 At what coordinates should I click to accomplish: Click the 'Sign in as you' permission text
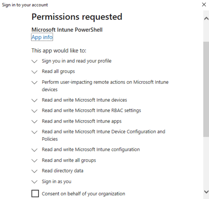[x=56, y=181]
